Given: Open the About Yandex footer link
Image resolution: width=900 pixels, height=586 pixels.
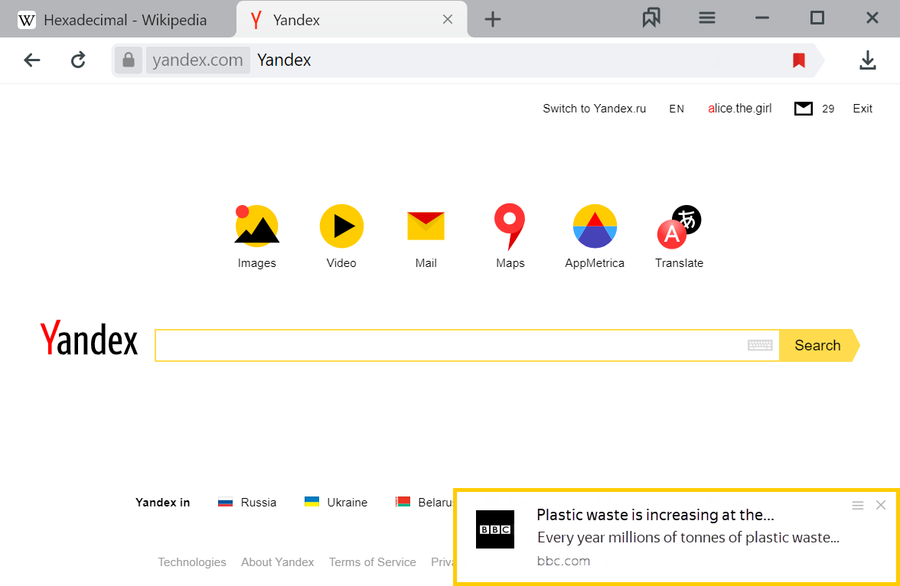Looking at the screenshot, I should tap(277, 562).
